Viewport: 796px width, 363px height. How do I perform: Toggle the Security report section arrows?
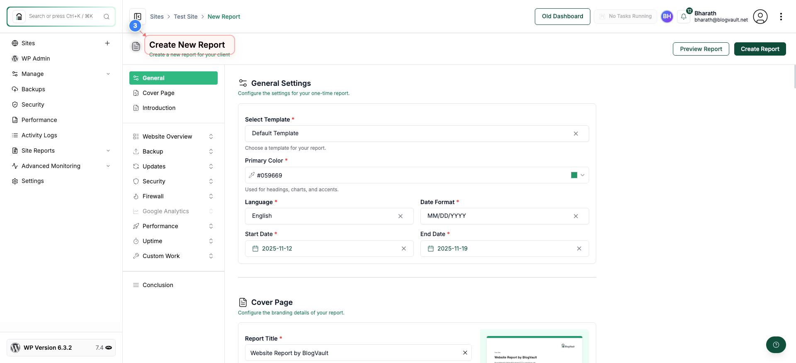pos(211,181)
